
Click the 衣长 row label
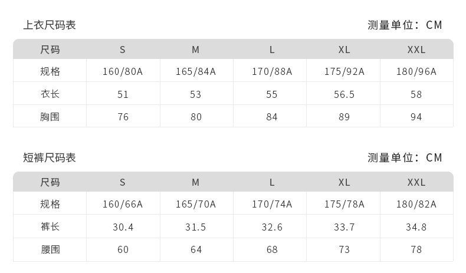(x=50, y=94)
